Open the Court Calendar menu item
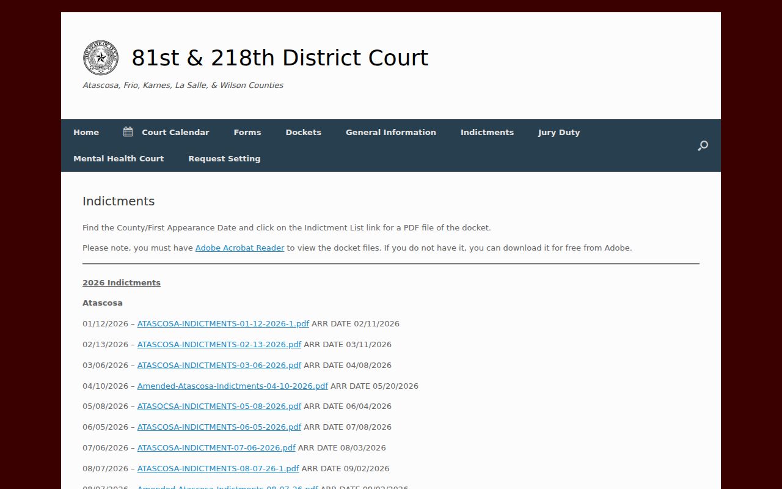Screen dimensions: 782x489 175,132
